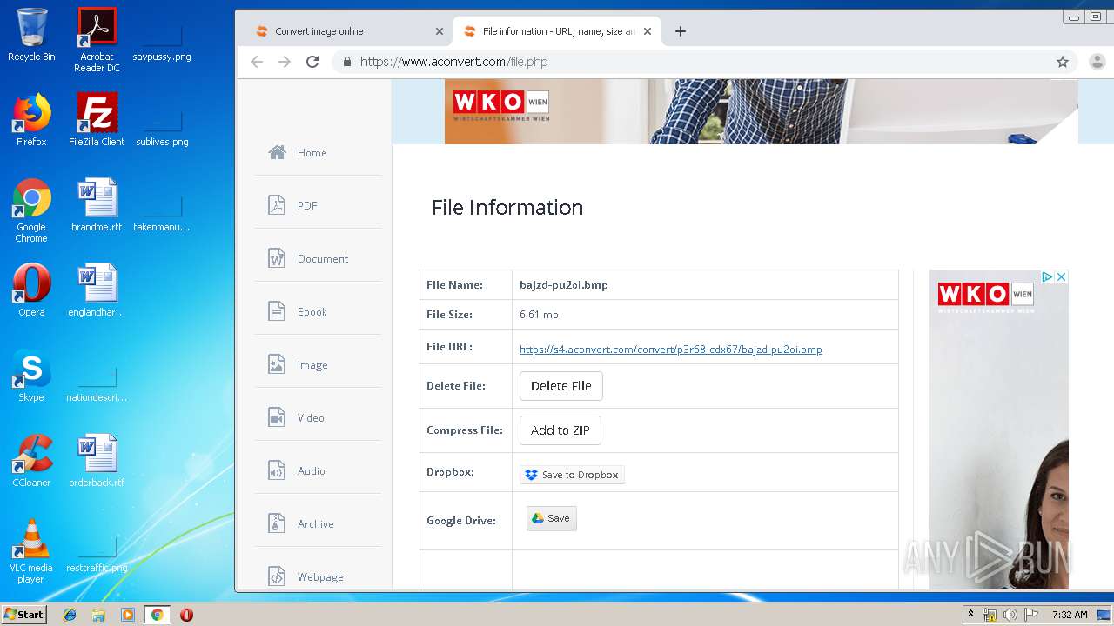Open Recycle Bin on desktop

[x=31, y=35]
